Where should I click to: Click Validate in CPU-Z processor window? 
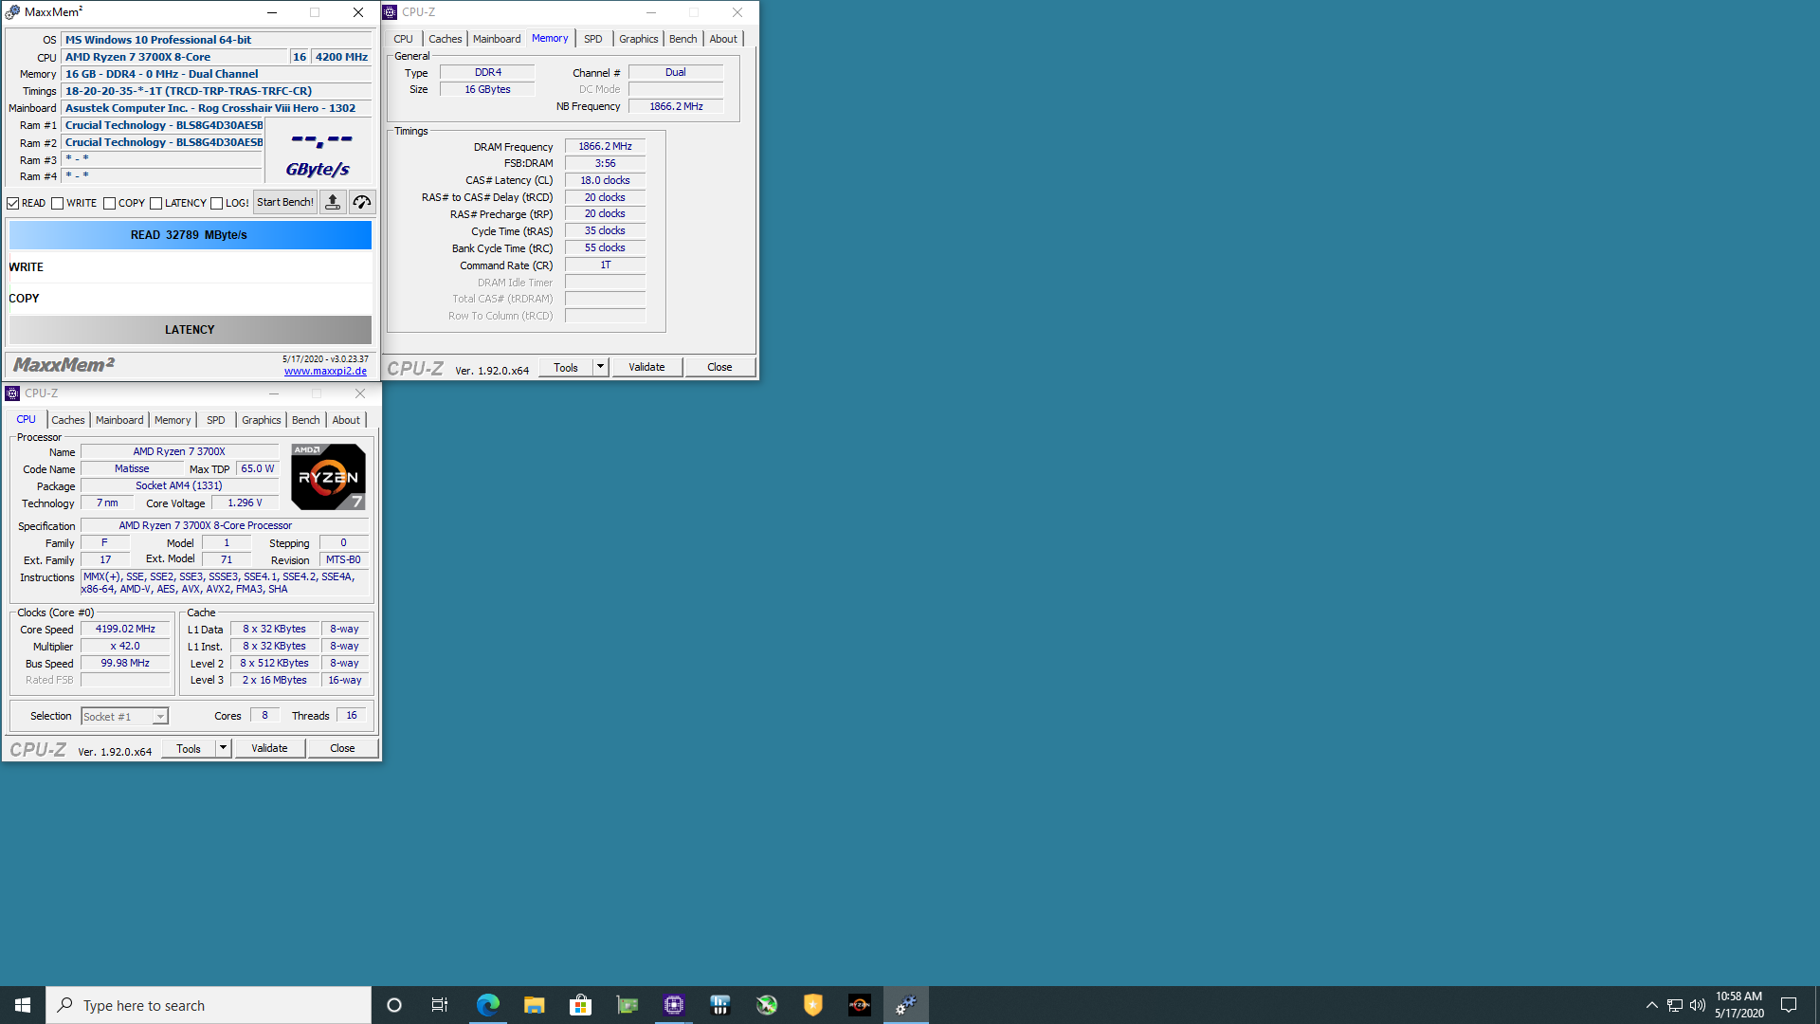[269, 748]
